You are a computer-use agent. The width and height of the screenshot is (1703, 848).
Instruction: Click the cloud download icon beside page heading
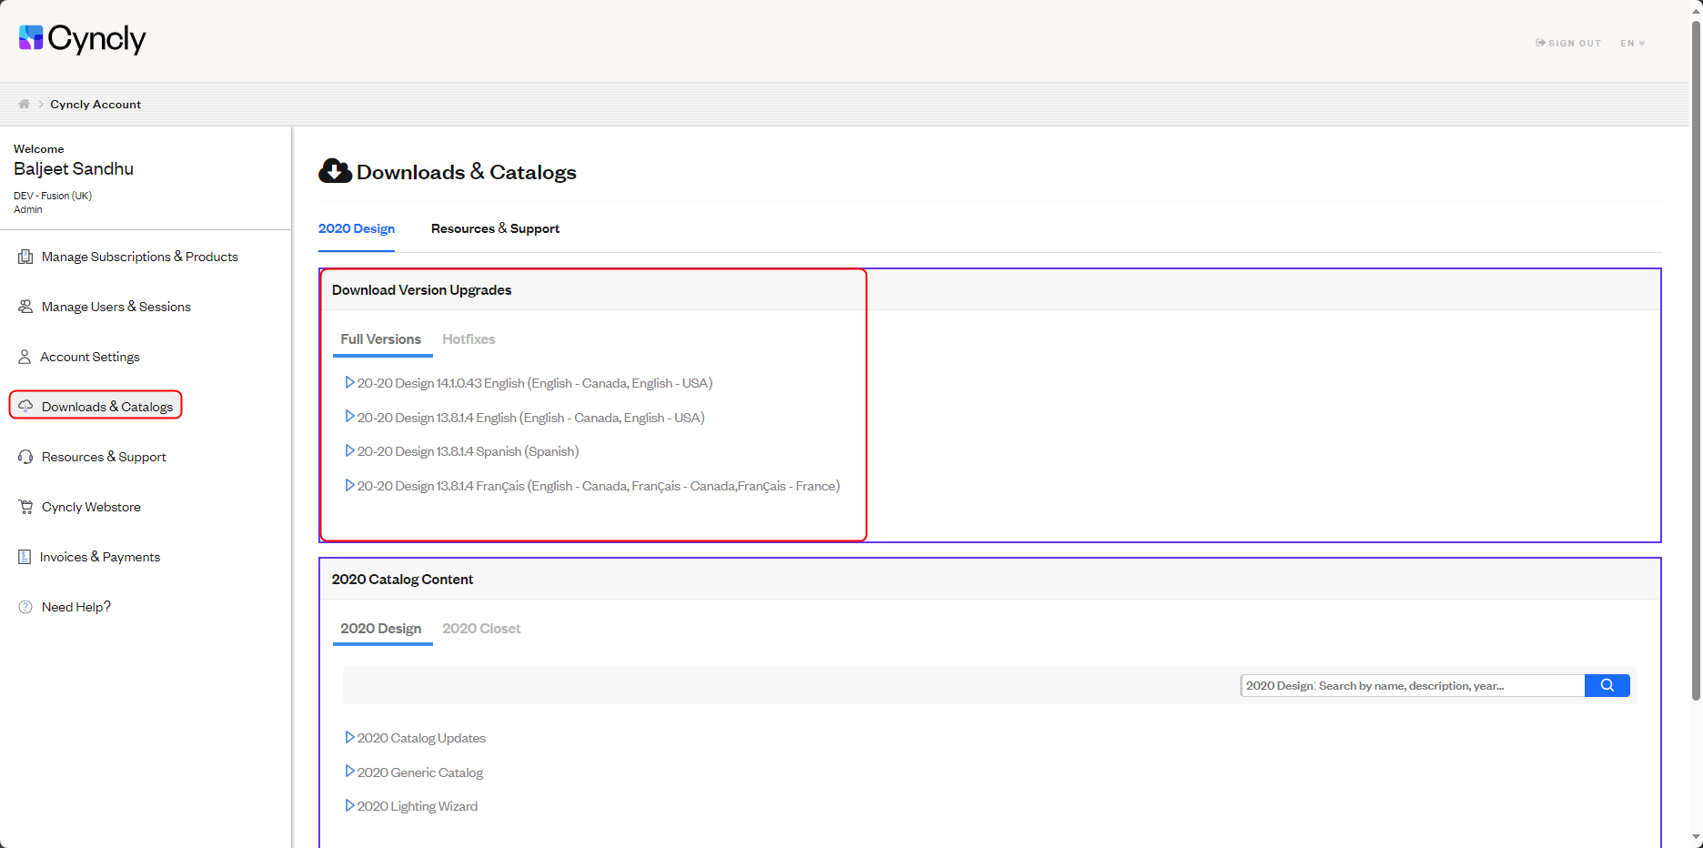[x=335, y=171]
